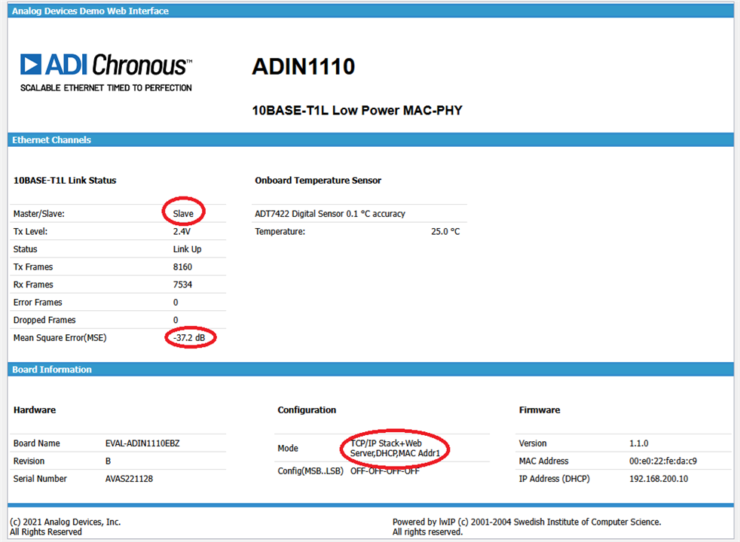Click the 'Link Up' status value
This screenshot has width=740, height=542.
tap(187, 249)
